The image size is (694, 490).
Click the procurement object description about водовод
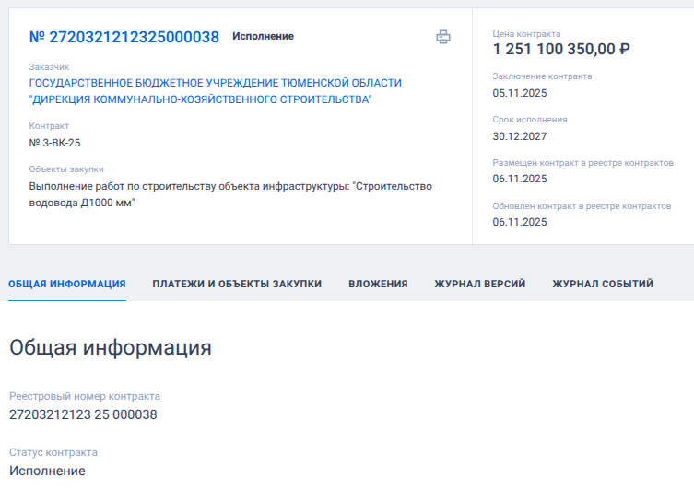coord(230,194)
